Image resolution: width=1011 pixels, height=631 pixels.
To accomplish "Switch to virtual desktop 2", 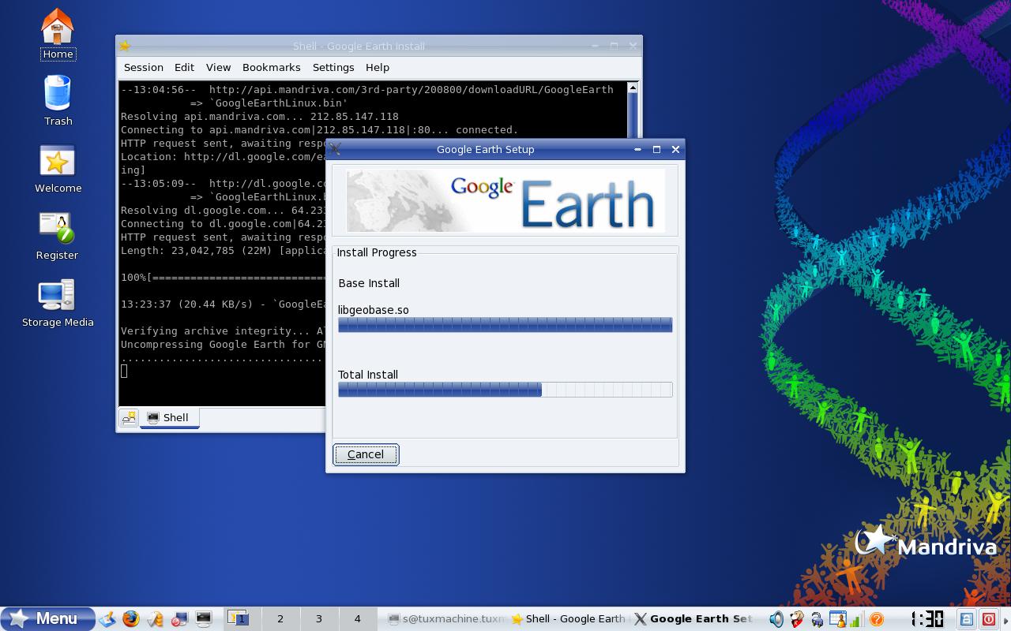I will point(280,619).
